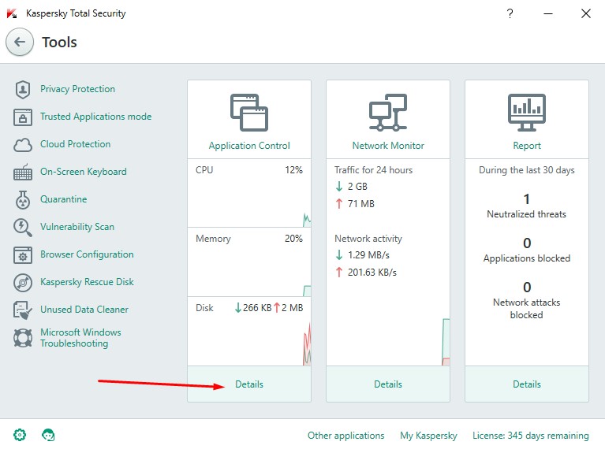The width and height of the screenshot is (605, 449).
Task: Click the Report chart monitor icon
Action: coord(527,112)
